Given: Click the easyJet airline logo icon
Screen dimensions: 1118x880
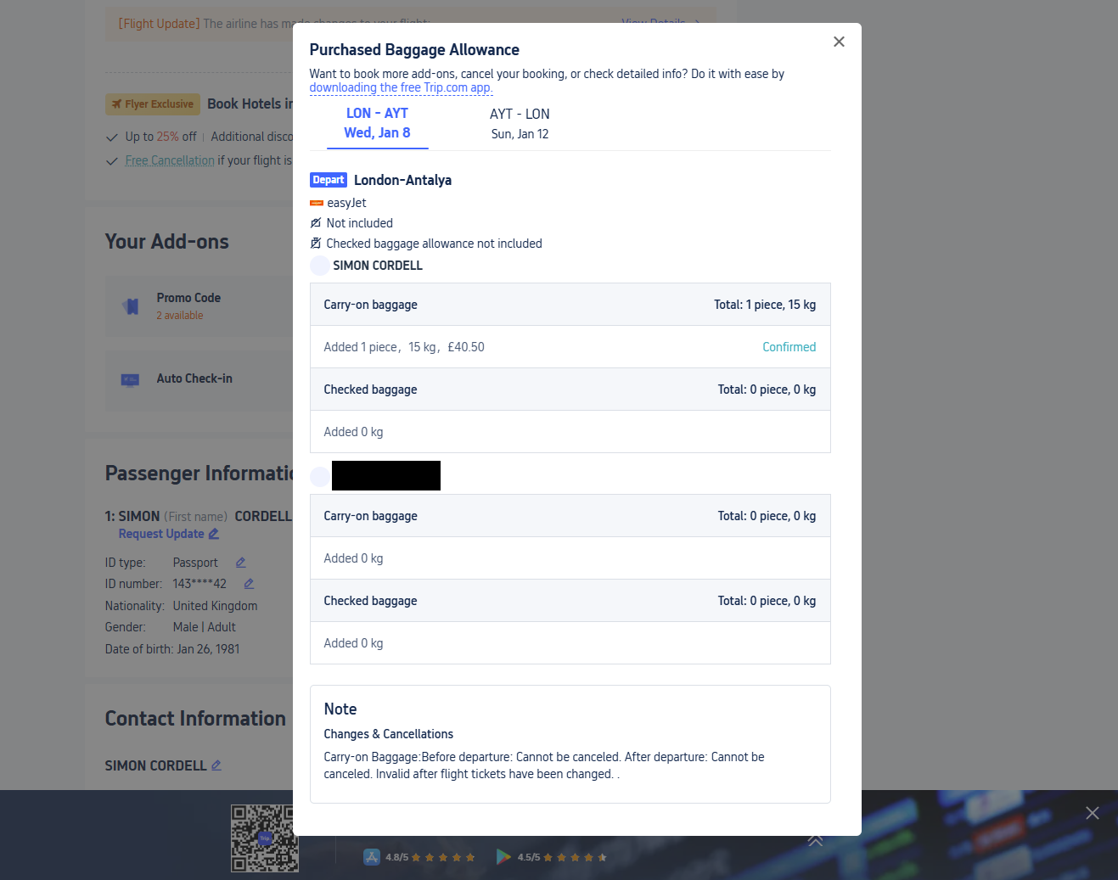Looking at the screenshot, I should point(317,204).
